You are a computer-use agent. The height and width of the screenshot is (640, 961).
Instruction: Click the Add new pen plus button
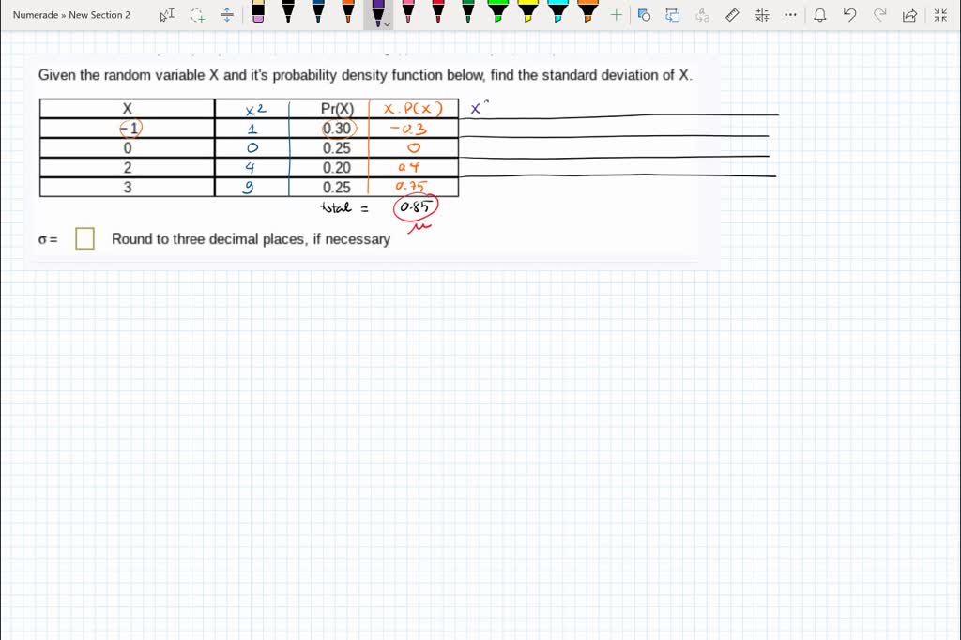tap(616, 14)
